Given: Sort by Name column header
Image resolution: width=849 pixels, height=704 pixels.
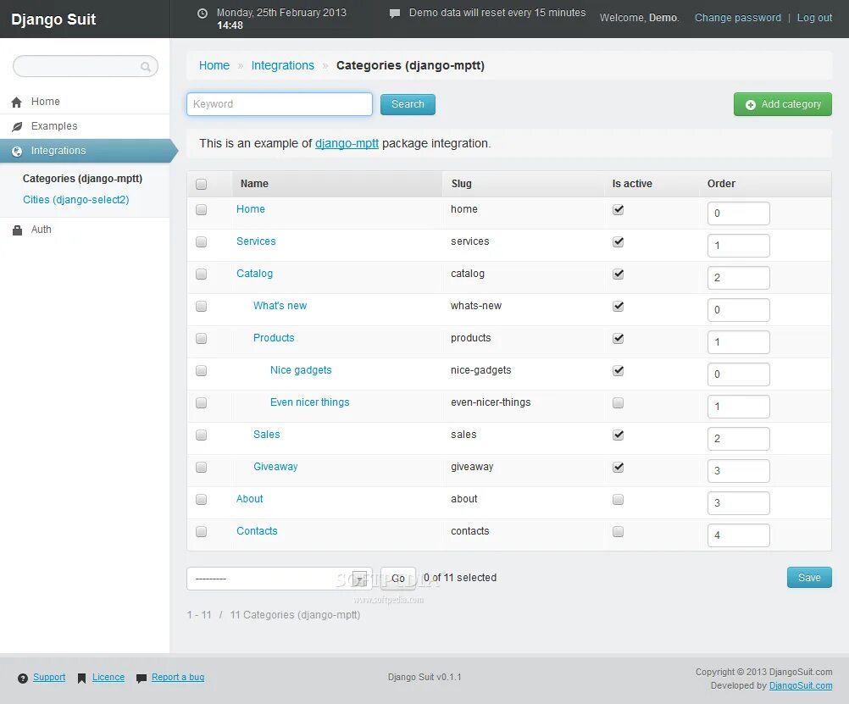Looking at the screenshot, I should [x=254, y=184].
